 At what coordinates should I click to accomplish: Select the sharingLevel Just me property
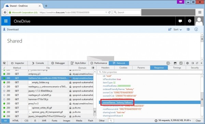coord(150,112)
